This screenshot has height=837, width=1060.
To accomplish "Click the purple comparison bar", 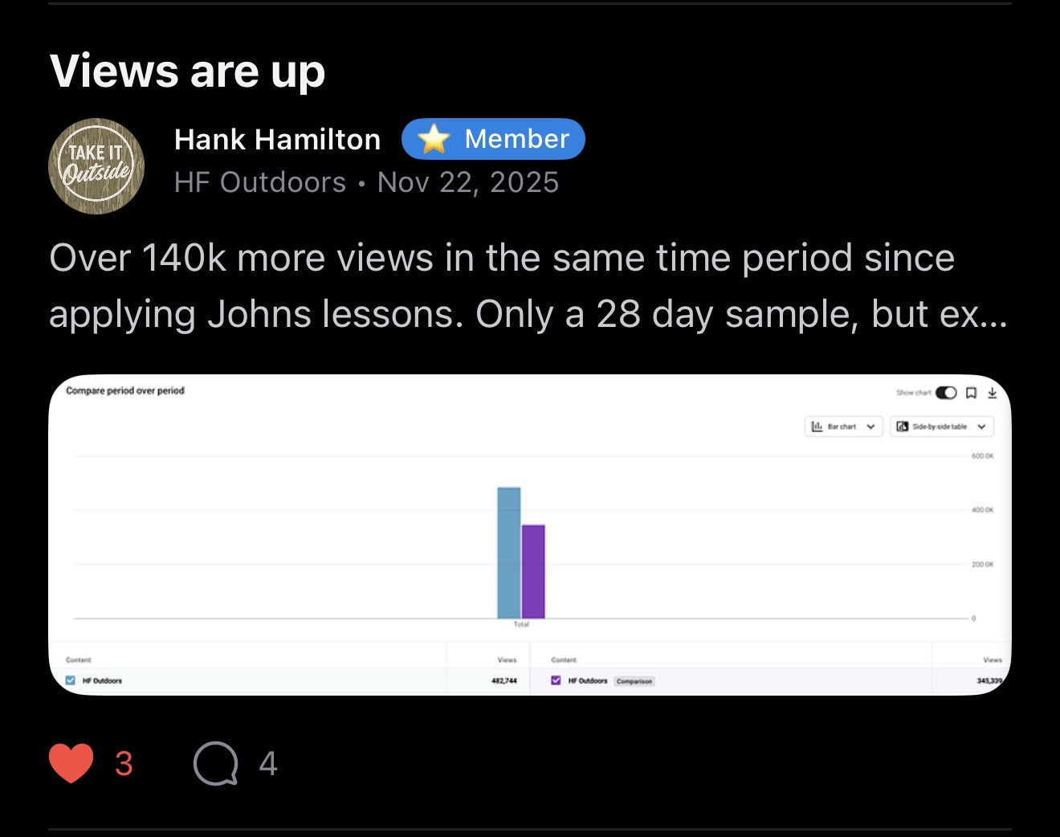I will click(x=533, y=572).
